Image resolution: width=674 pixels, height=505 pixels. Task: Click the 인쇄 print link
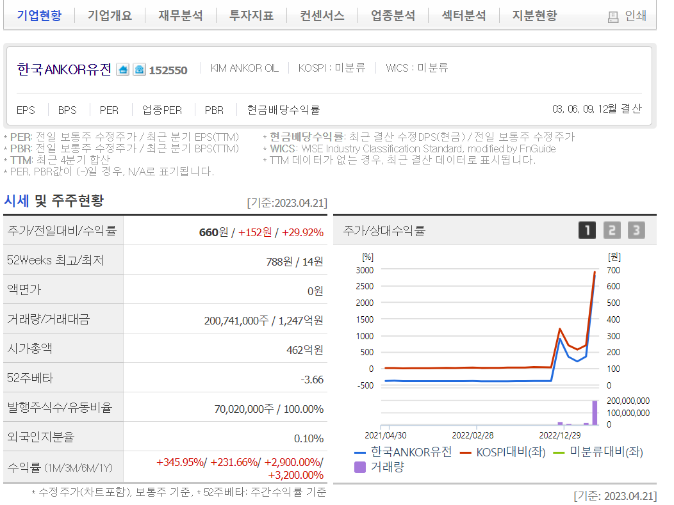click(636, 16)
